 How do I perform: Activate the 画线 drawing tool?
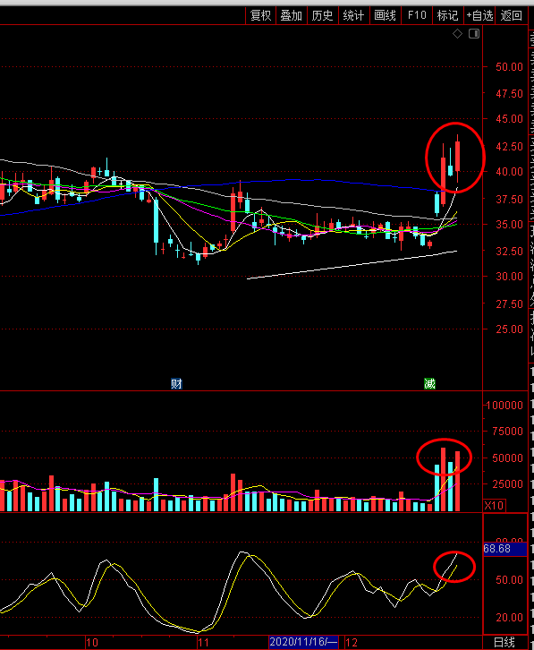pos(385,16)
